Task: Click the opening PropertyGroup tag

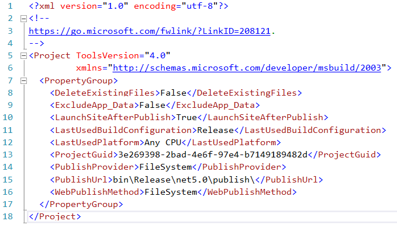Action: coord(79,81)
